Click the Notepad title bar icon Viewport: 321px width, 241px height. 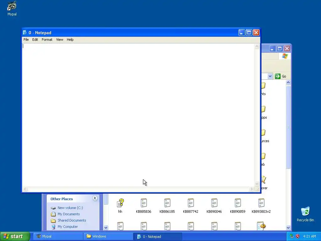click(x=25, y=32)
